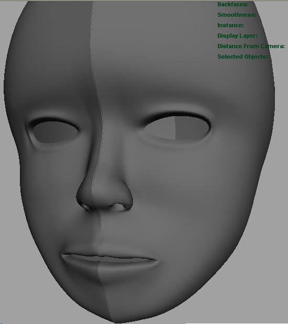Image resolution: width=288 pixels, height=324 pixels.
Task: Click the Backfaces HUD label
Action: pos(233,4)
